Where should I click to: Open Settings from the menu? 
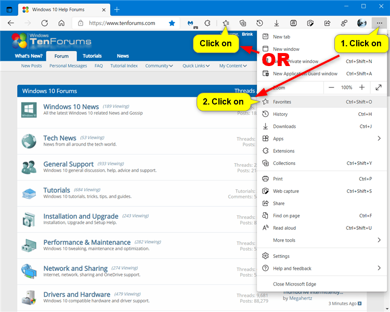322,256
